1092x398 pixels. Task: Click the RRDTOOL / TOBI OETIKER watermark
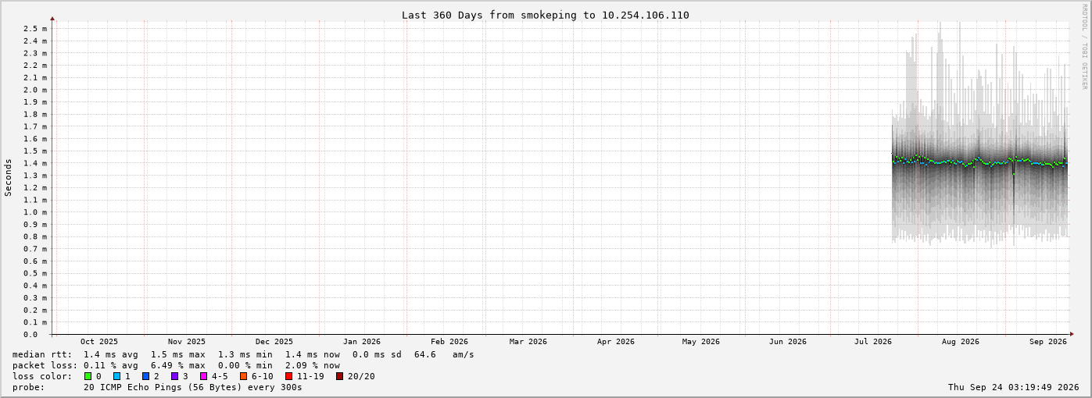pos(1084,46)
